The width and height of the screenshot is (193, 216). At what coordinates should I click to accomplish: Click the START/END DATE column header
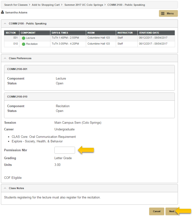156,33
